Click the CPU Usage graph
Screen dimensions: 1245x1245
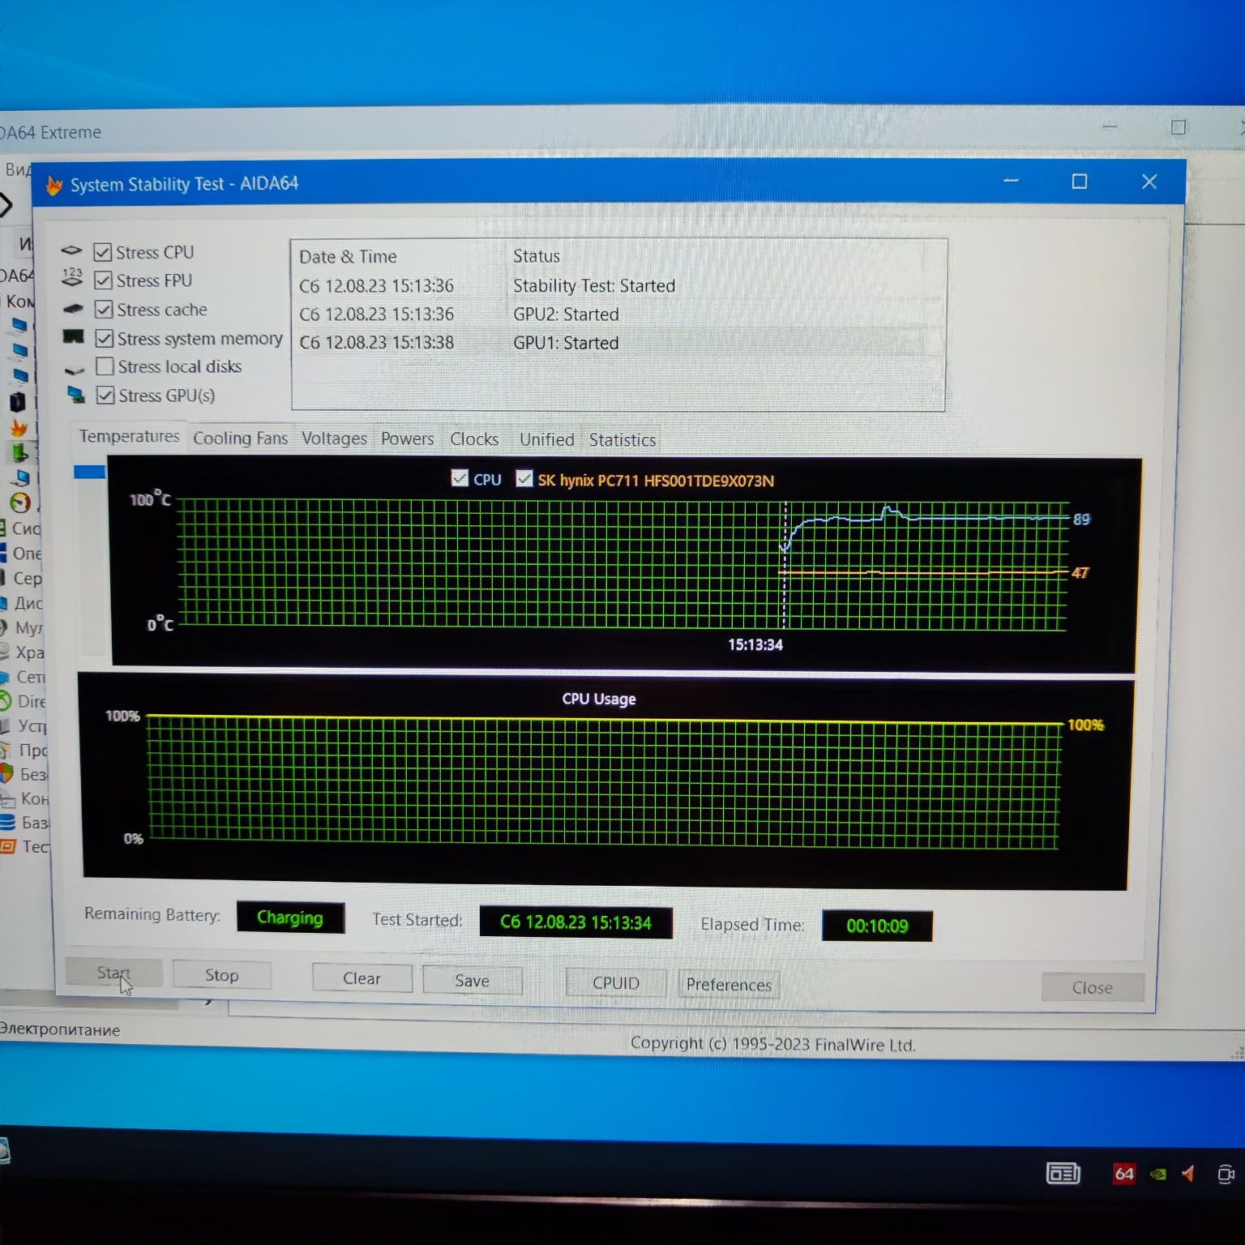(x=604, y=781)
